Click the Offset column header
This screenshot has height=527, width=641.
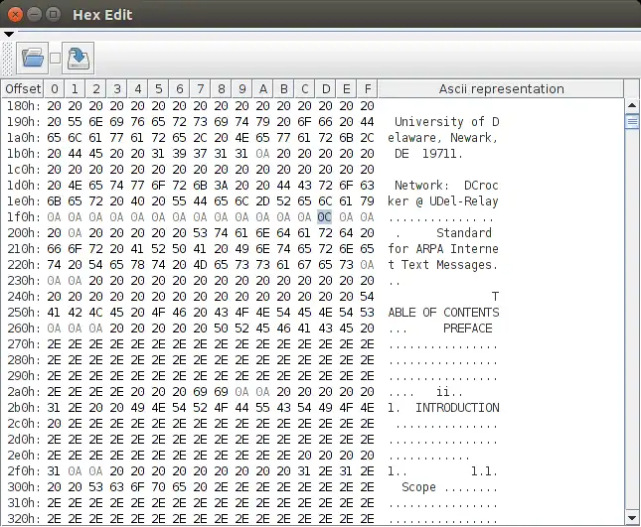(x=23, y=89)
